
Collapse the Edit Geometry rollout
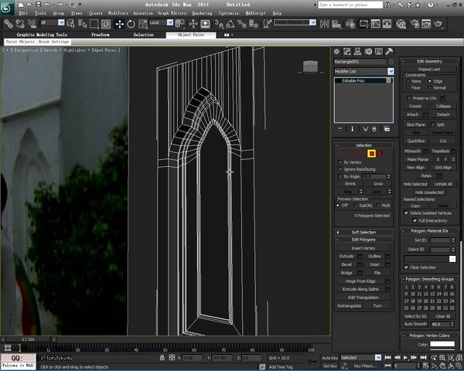point(429,61)
